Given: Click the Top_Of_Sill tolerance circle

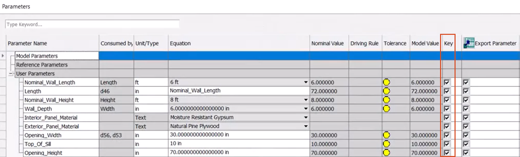Looking at the screenshot, I should pyautogui.click(x=387, y=144).
